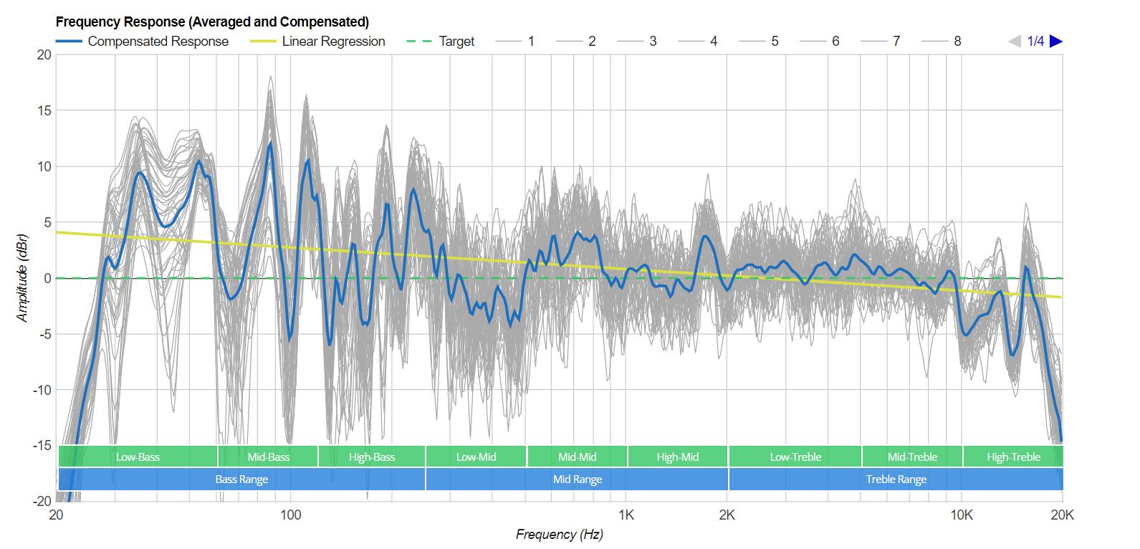Viewport: 1140px width, 549px height.
Task: Click the 1/4 legend page indicator
Action: 1035,41
